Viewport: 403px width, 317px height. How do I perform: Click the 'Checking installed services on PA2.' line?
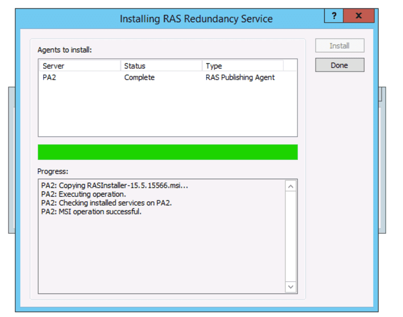tap(106, 203)
